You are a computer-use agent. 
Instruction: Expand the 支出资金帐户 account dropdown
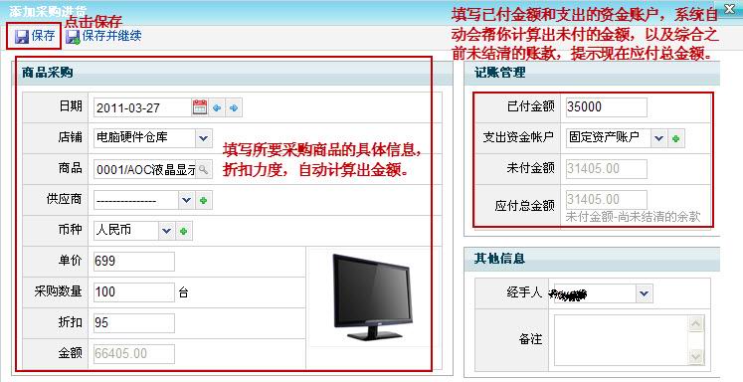pos(658,138)
